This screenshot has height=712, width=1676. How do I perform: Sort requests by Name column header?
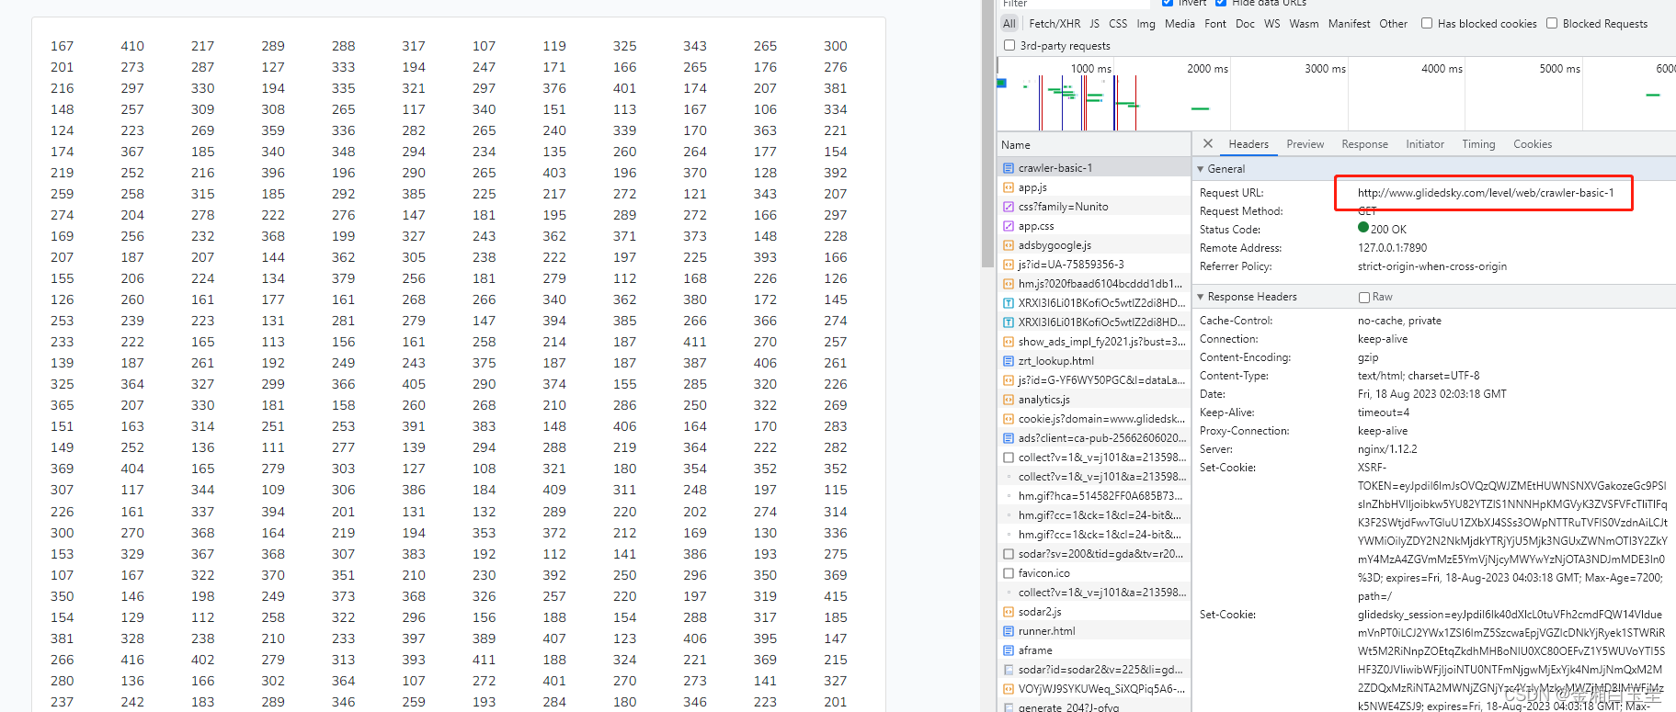[x=1094, y=145]
